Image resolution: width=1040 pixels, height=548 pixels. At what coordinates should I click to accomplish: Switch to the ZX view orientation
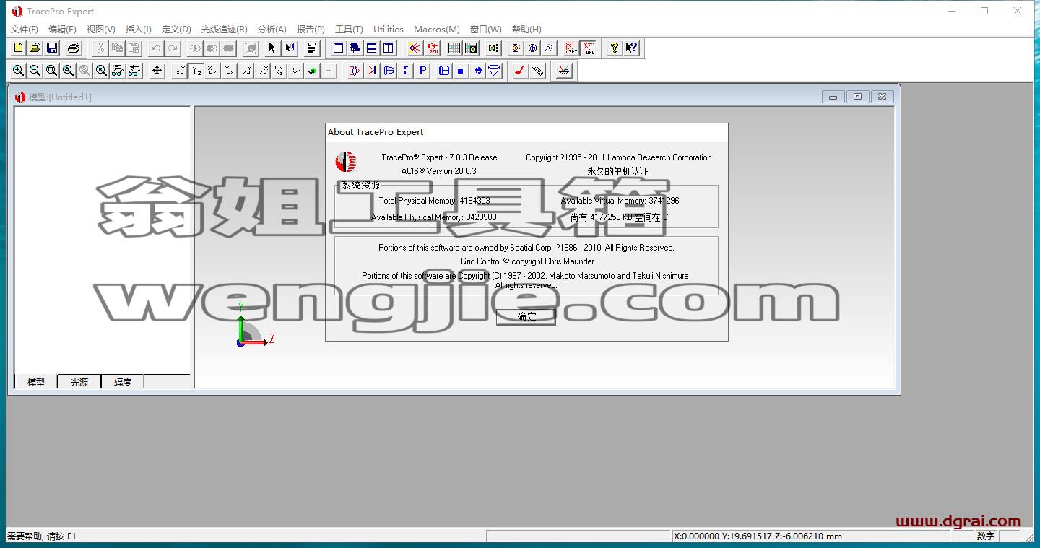tap(263, 71)
